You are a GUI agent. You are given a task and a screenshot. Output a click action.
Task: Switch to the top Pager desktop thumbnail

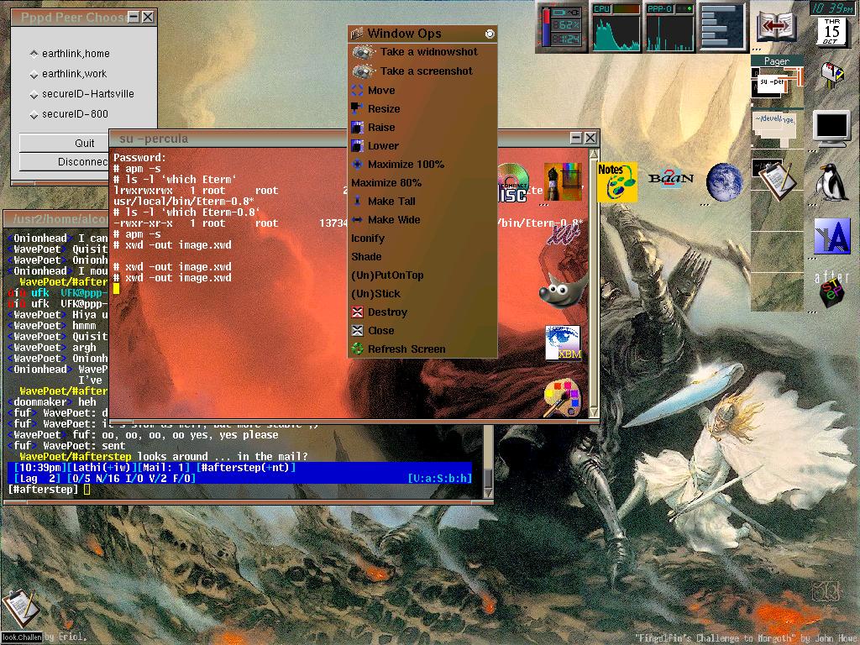pyautogui.click(x=776, y=83)
